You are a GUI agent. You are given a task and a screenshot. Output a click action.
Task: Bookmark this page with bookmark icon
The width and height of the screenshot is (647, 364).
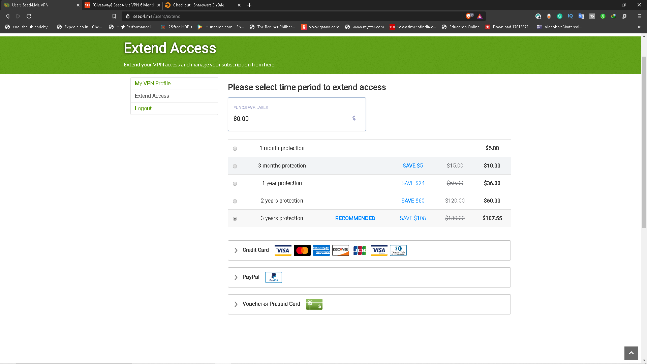pyautogui.click(x=114, y=16)
